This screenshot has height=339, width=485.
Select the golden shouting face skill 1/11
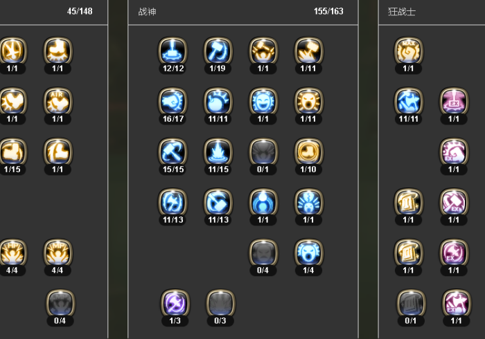point(308,101)
